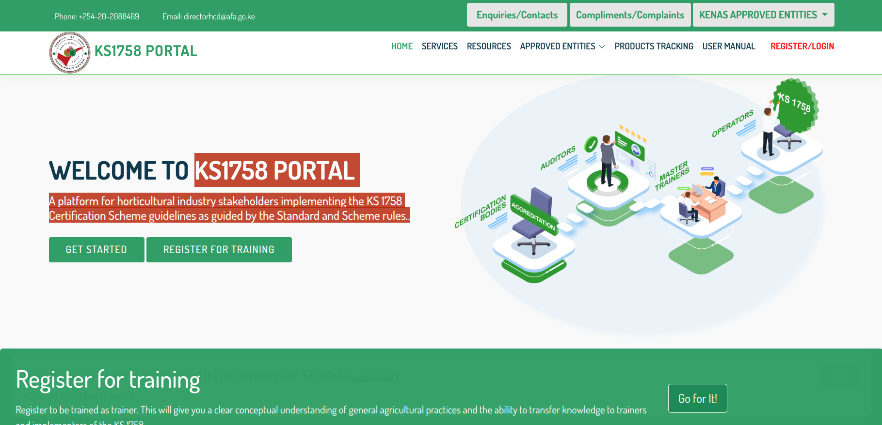882x425 pixels.
Task: Click the GET STARTED button
Action: tap(96, 250)
